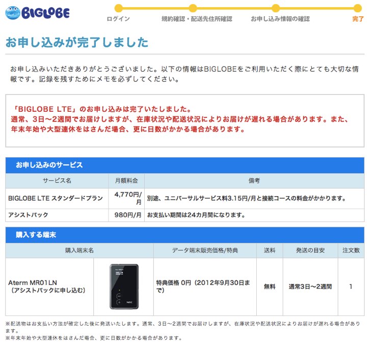Click the サービス名 column header
Viewport: 377px width, 347px height.
coord(57,180)
